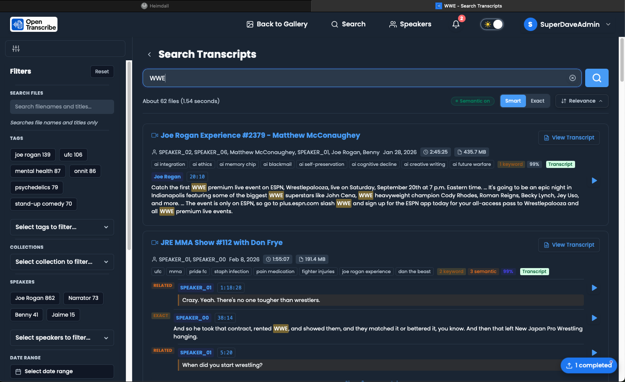The height and width of the screenshot is (382, 625).
Task: Filter by the stand-up comedy 70 tag
Action: (x=44, y=204)
